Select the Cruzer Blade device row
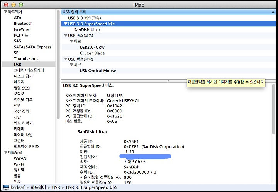278x192 pixels. point(168,53)
